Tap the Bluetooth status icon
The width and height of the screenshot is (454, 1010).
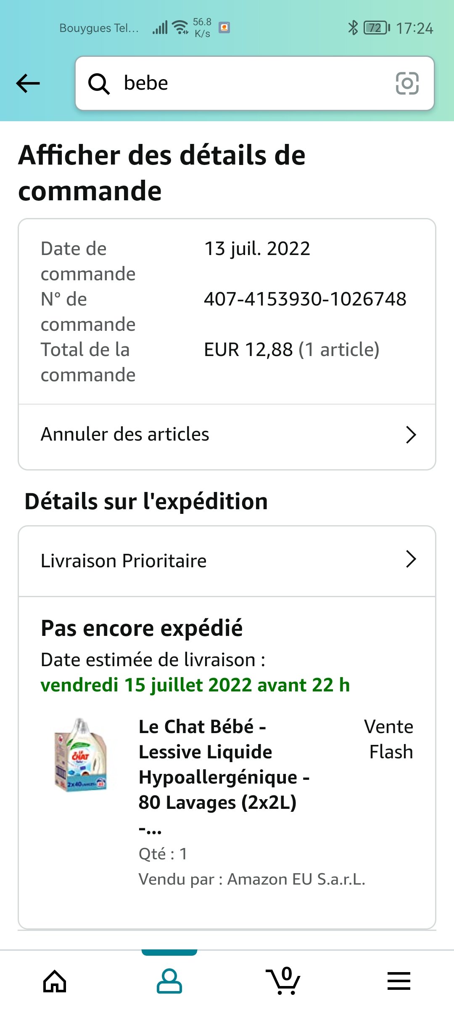coord(353,28)
